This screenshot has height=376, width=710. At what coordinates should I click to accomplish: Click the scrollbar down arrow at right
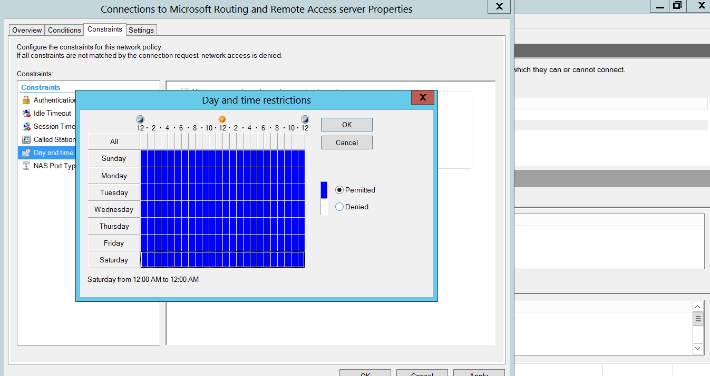pos(698,348)
